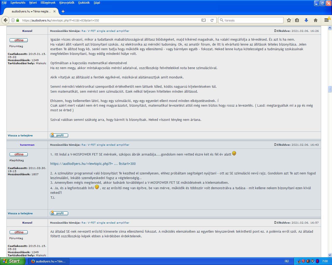This screenshot has height=265, width=332.
Task: Toggle reader view icon in address bar
Action: pos(204,20)
